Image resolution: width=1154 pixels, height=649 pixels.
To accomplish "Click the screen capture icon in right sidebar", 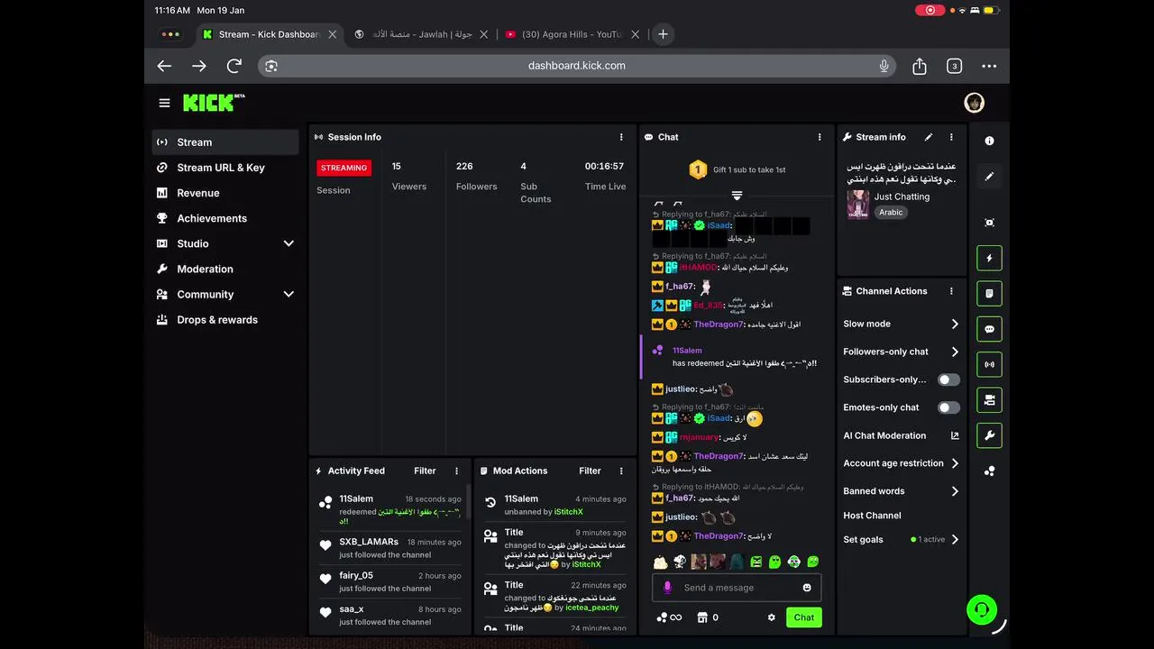I will point(989,223).
